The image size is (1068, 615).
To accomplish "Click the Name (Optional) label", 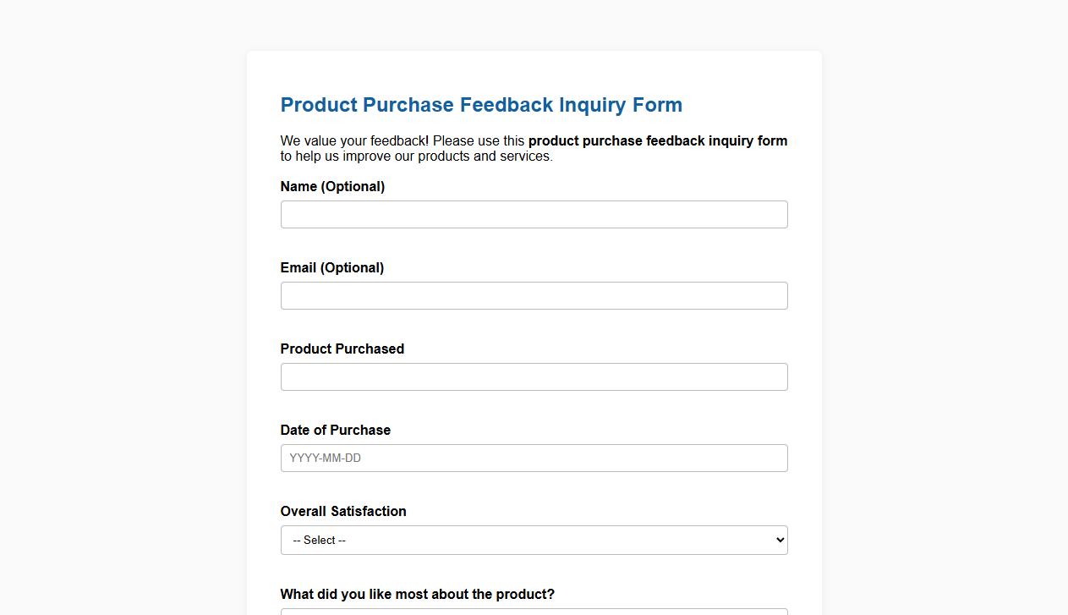I will point(332,186).
